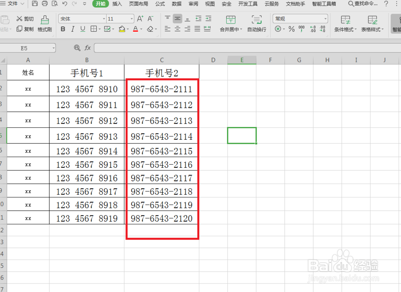Click the distributed alignment icon
401x292 pixels.
[207, 29]
